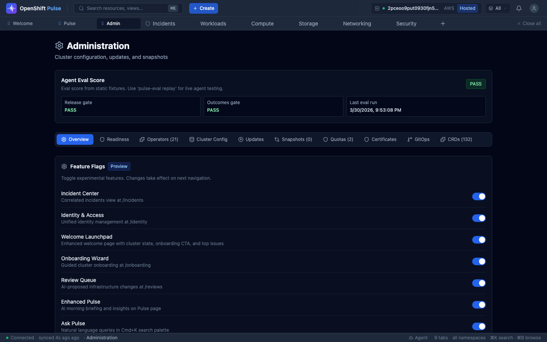Viewport: 547px width, 342px height.
Task: Click the Administration gear icon
Action: [x=59, y=46]
